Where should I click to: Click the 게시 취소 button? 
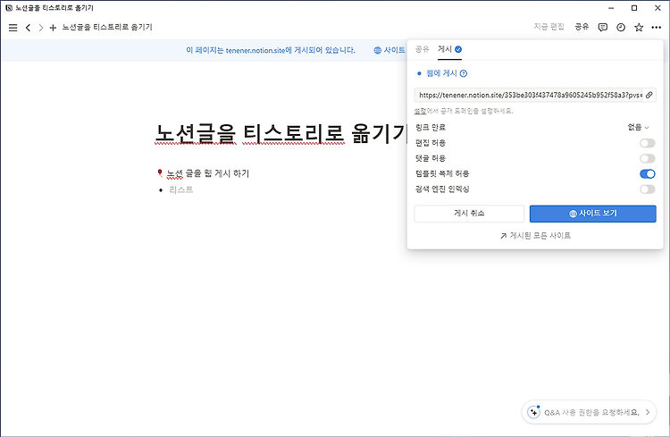pos(469,214)
